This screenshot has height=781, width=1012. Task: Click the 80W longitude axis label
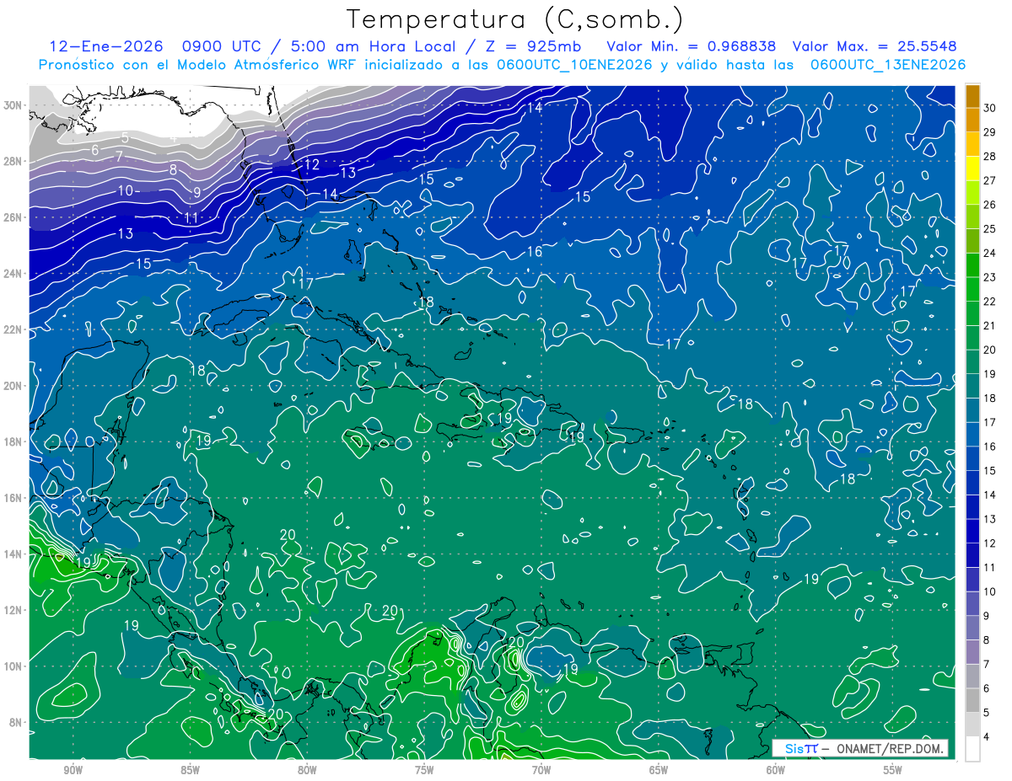[307, 770]
